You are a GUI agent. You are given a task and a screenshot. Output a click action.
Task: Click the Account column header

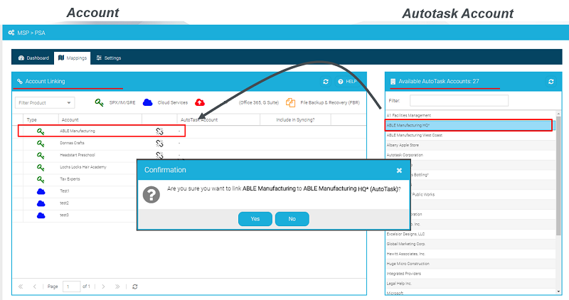[70, 119]
